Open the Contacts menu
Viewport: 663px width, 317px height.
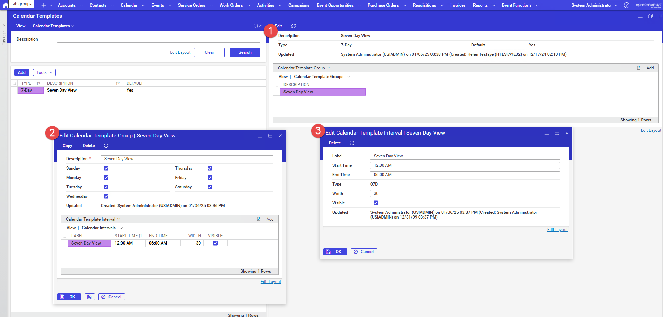click(x=98, y=5)
